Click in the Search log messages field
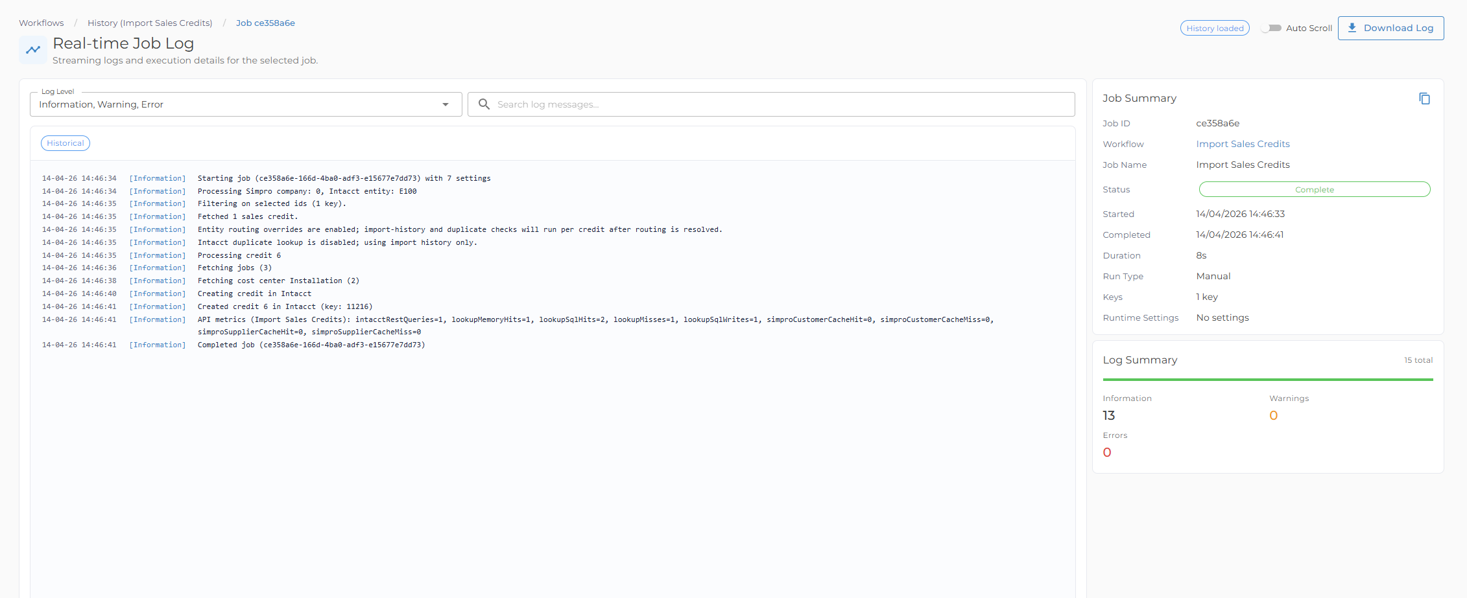1467x598 pixels. pos(771,104)
